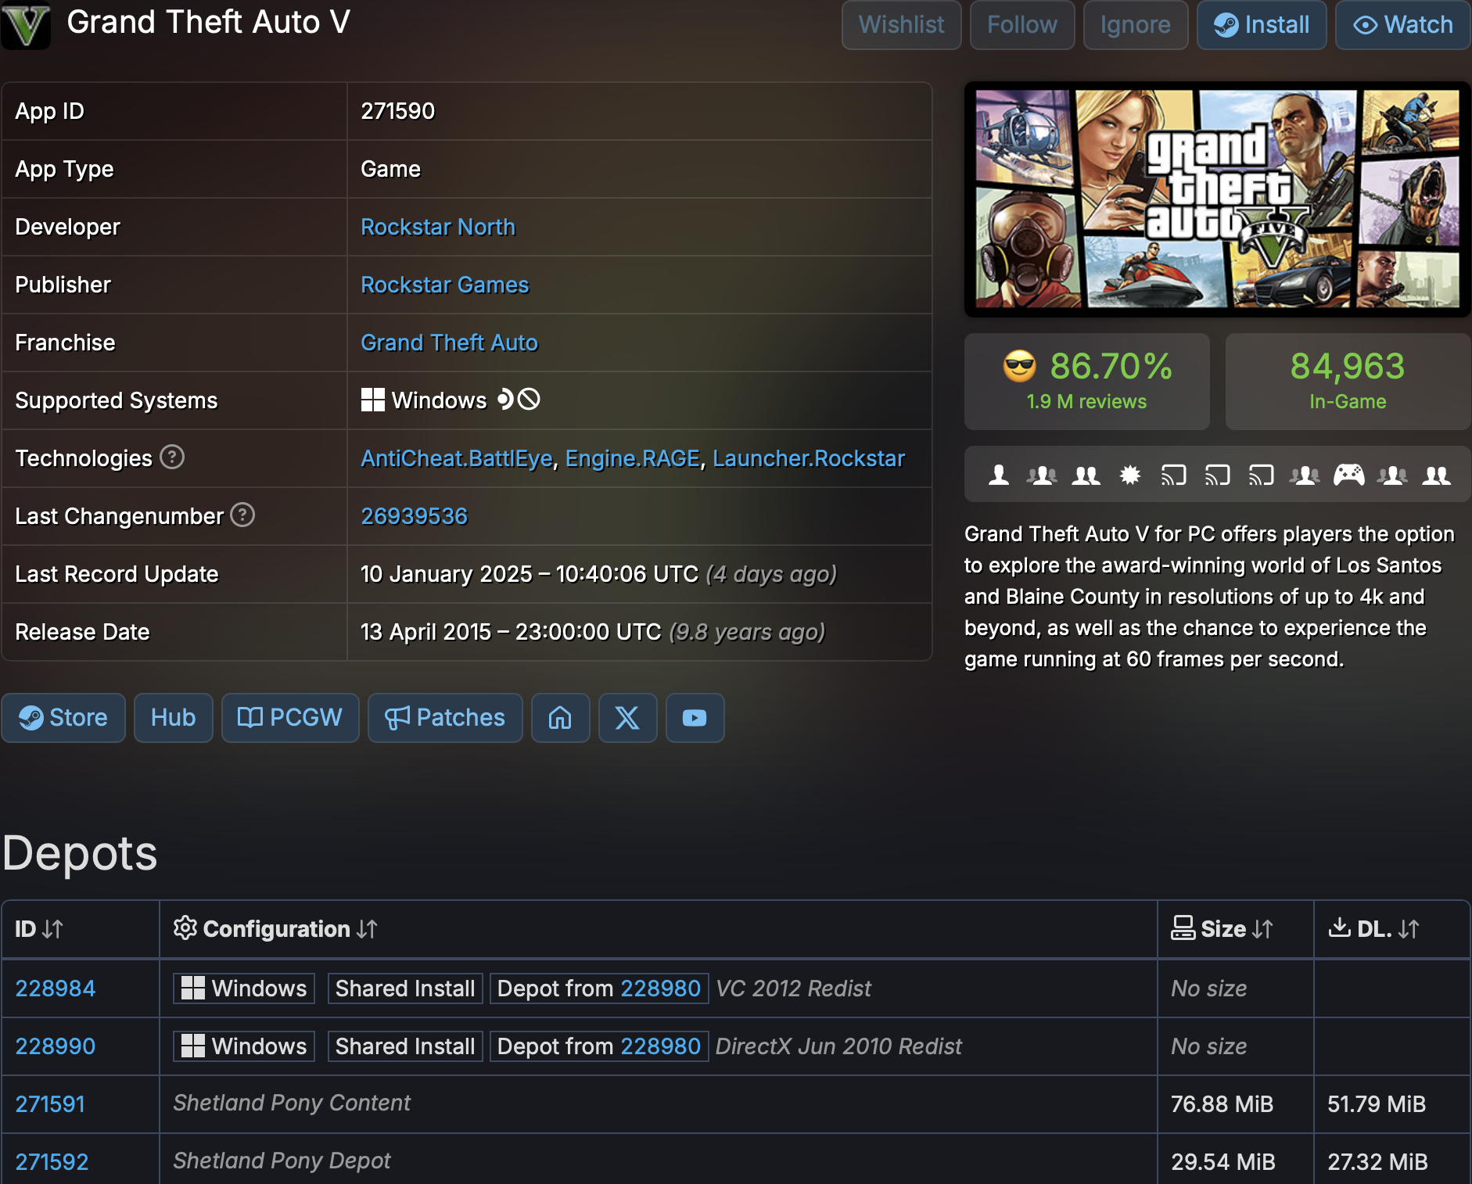Open the X (Twitter) profile link
Image resolution: width=1472 pixels, height=1184 pixels.
(x=627, y=718)
